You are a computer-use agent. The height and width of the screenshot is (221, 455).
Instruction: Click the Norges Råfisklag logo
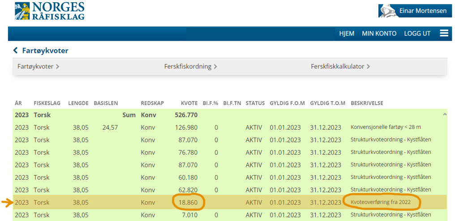[49, 11]
